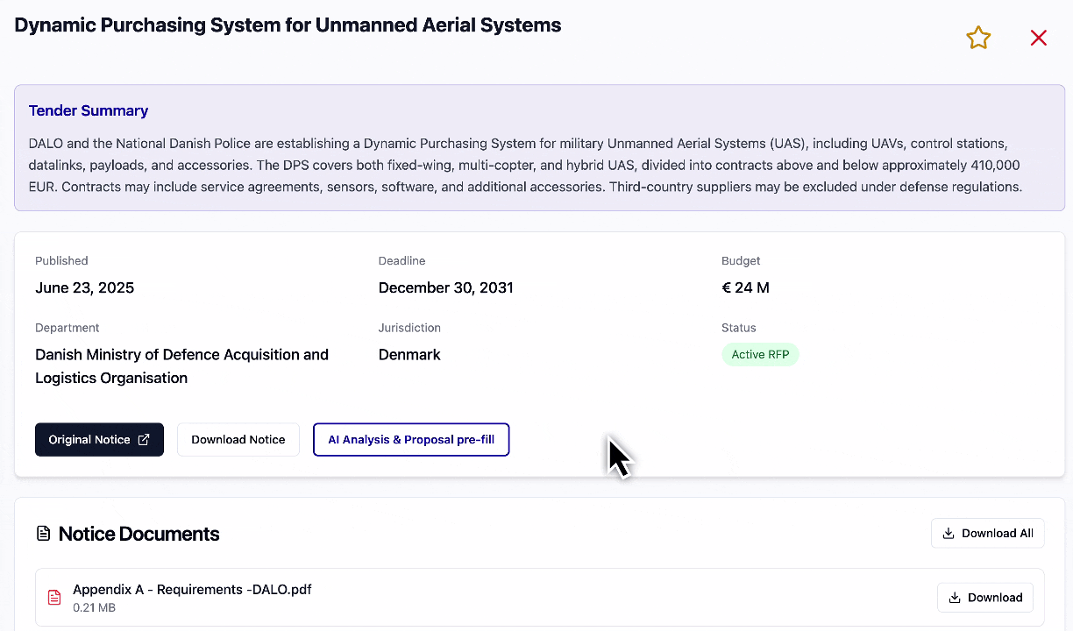Click the Active RFP status badge

(x=760, y=355)
